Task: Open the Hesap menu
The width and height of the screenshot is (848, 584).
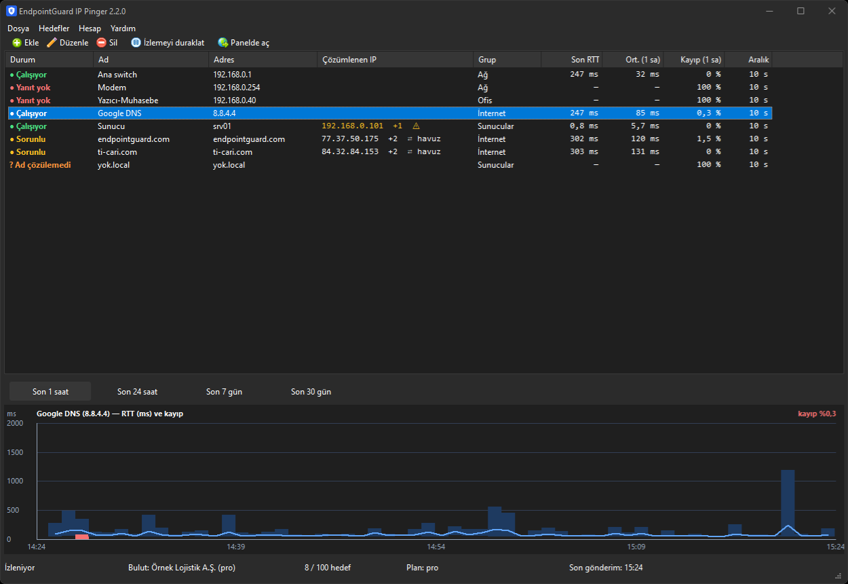Action: (90, 29)
